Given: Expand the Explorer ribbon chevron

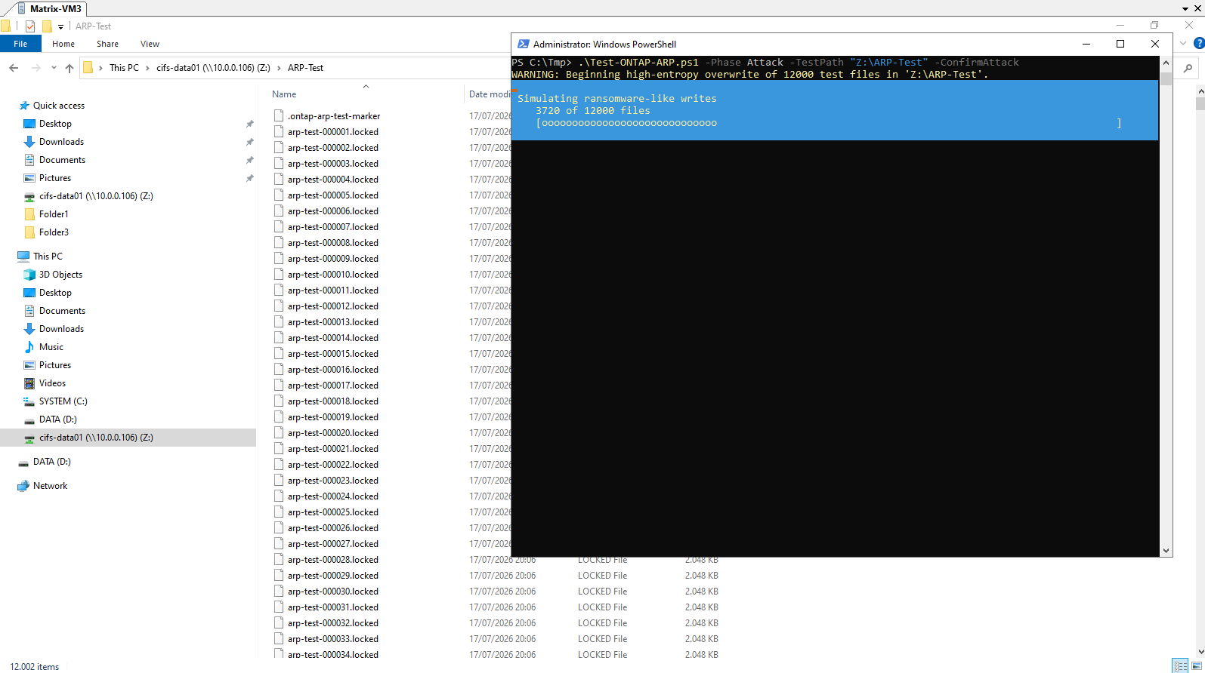Looking at the screenshot, I should pos(1183,43).
